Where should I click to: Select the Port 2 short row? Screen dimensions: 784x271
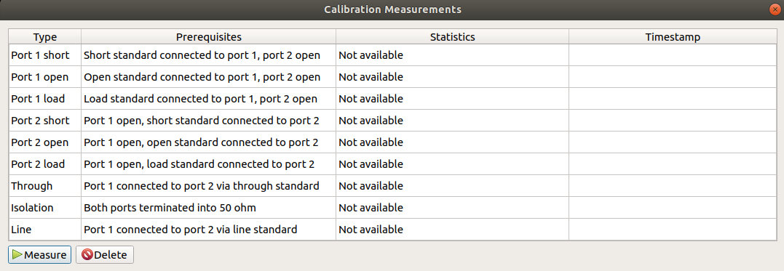[x=392, y=121]
